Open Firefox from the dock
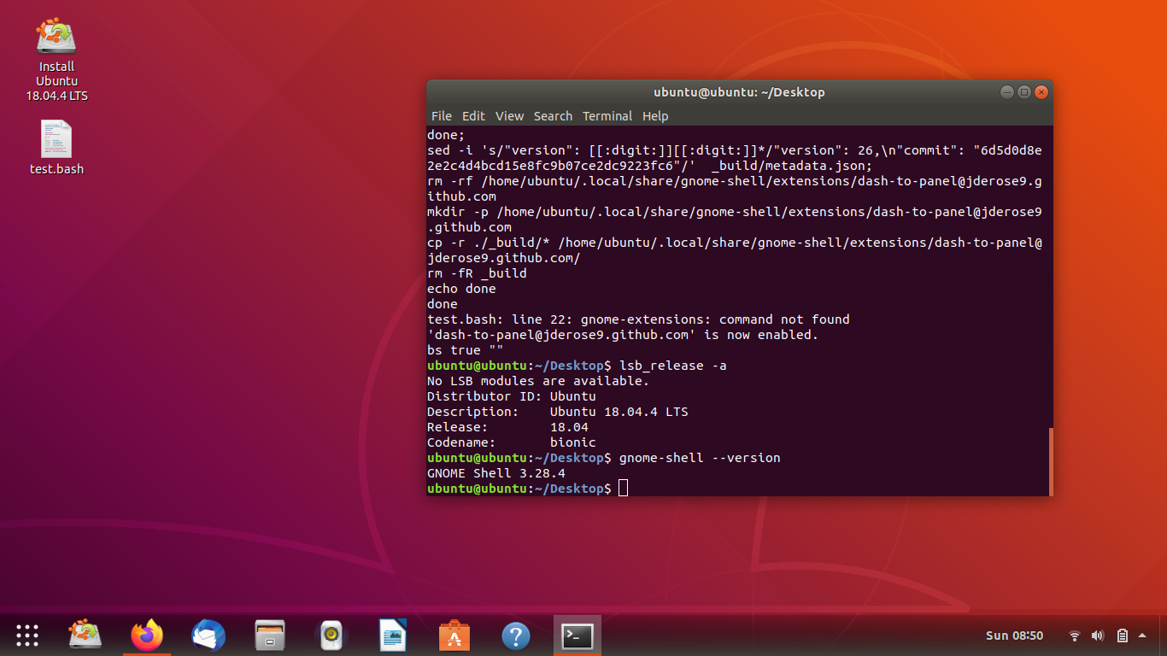 tap(146, 635)
